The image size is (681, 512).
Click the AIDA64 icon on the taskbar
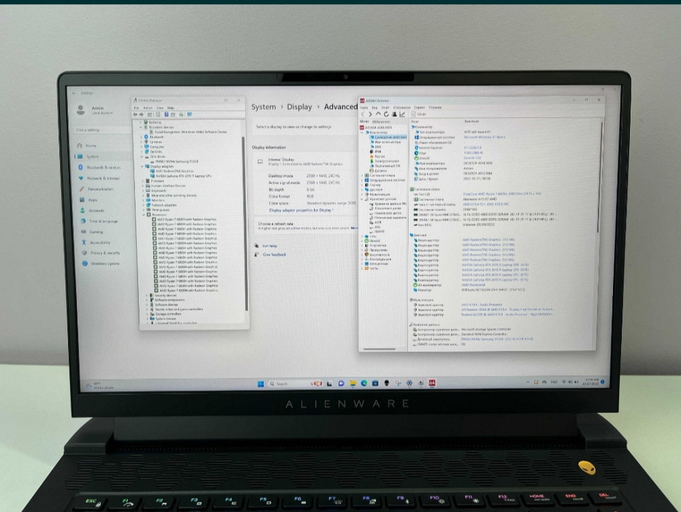[x=432, y=383]
